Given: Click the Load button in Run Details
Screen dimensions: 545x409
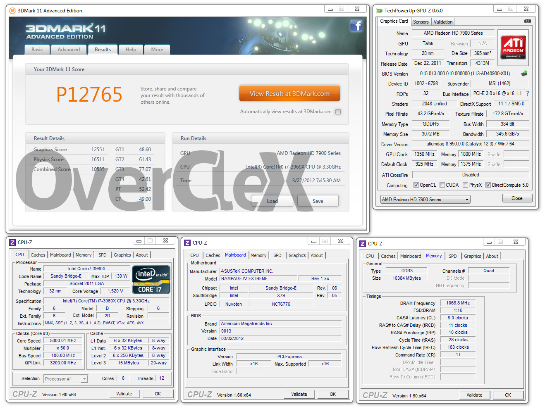Looking at the screenshot, I should (272, 201).
